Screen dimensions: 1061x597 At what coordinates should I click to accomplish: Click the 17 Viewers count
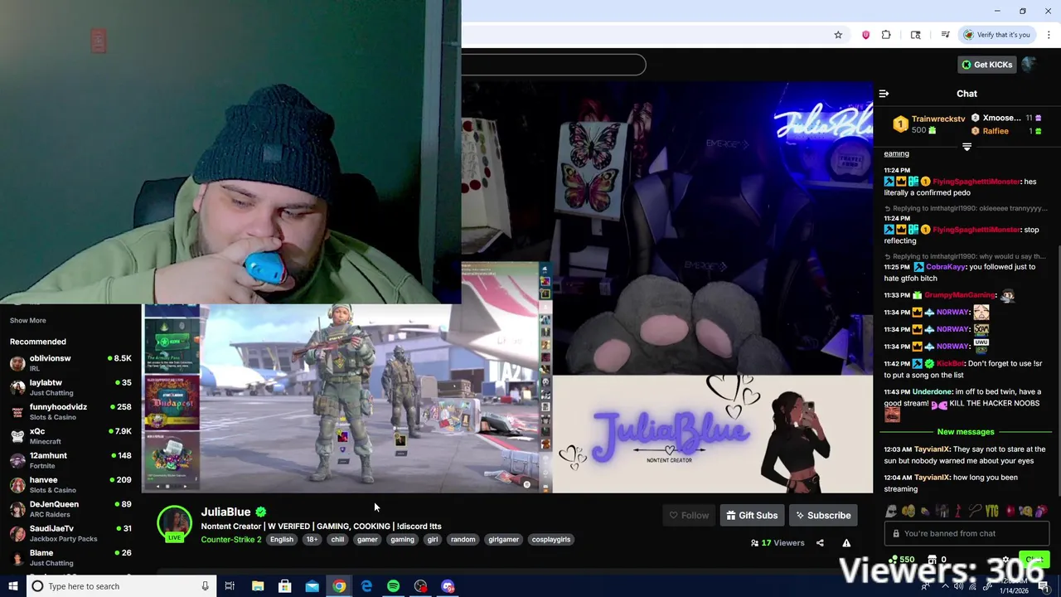coord(778,543)
